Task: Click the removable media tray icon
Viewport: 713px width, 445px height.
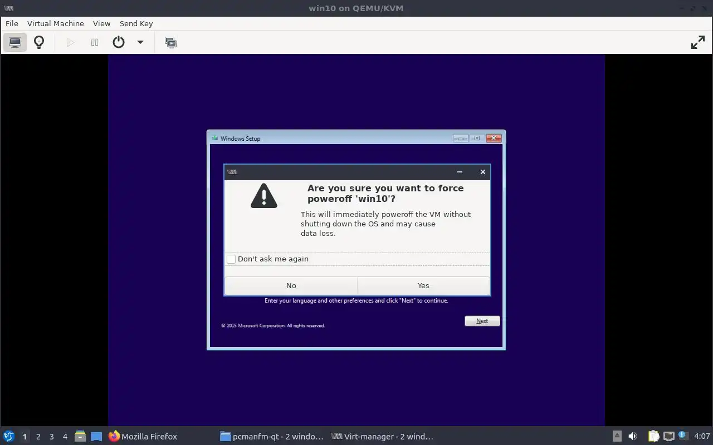Action: pos(617,437)
